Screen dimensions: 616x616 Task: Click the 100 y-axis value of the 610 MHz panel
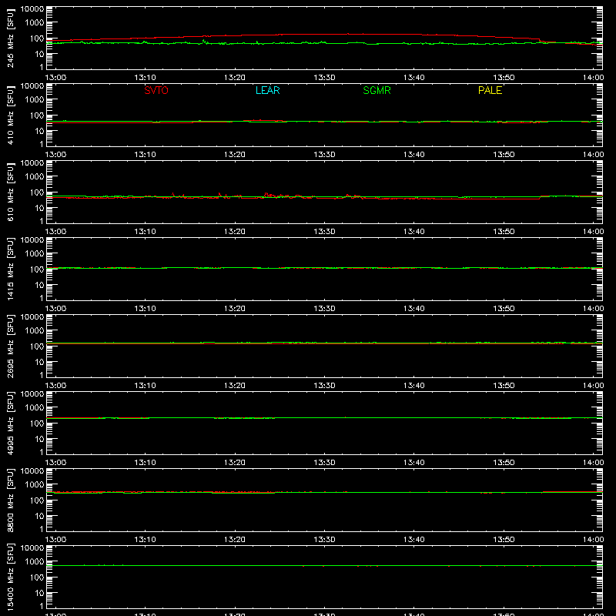[36, 192]
